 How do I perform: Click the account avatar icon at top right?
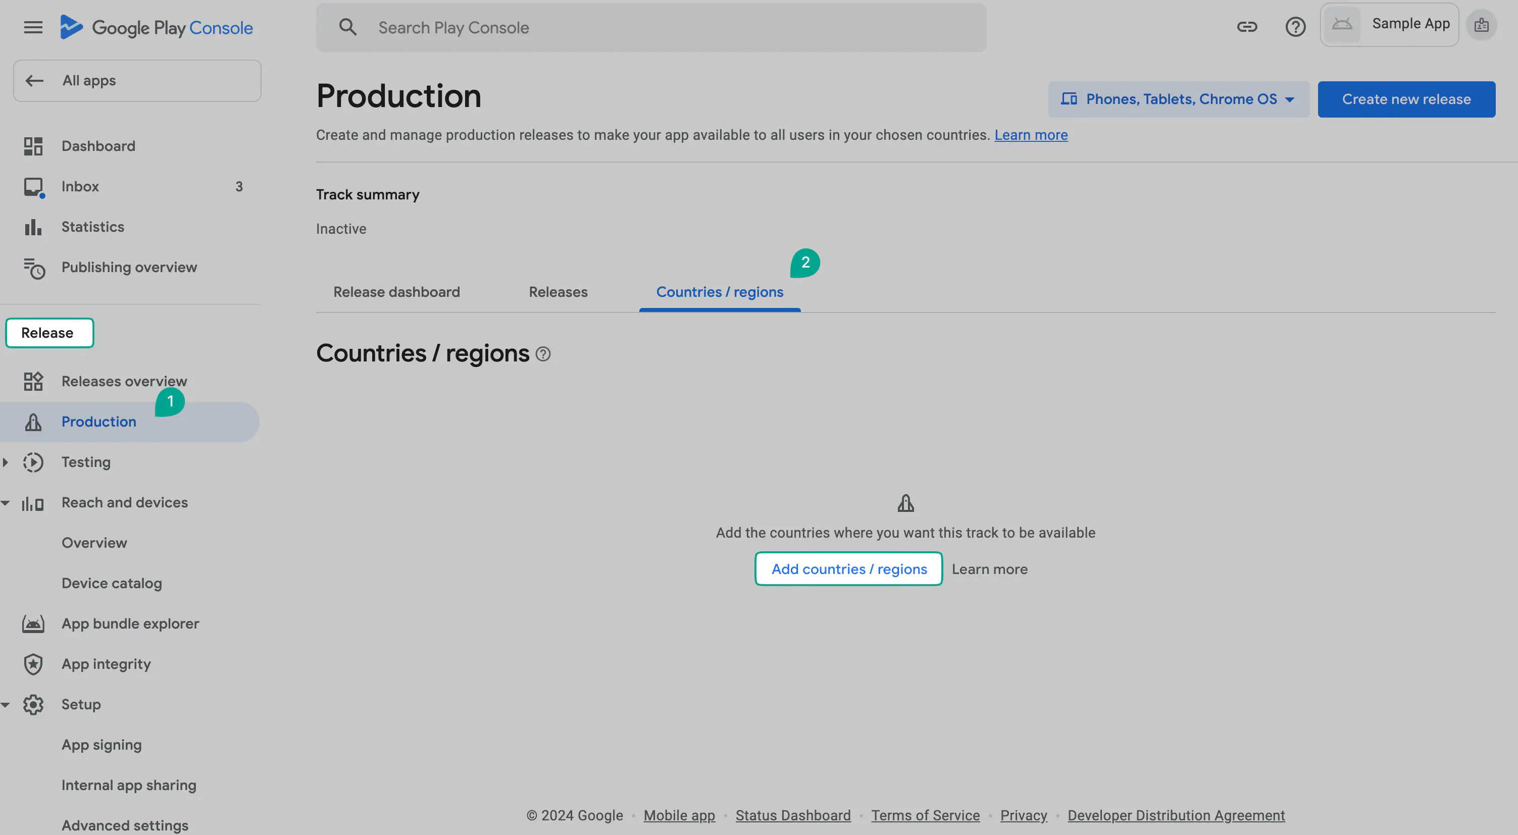[1481, 25]
